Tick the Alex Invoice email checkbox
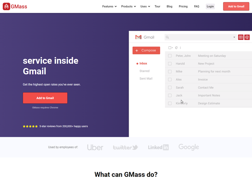Viewport: 252px width, 189px height. click(170, 80)
